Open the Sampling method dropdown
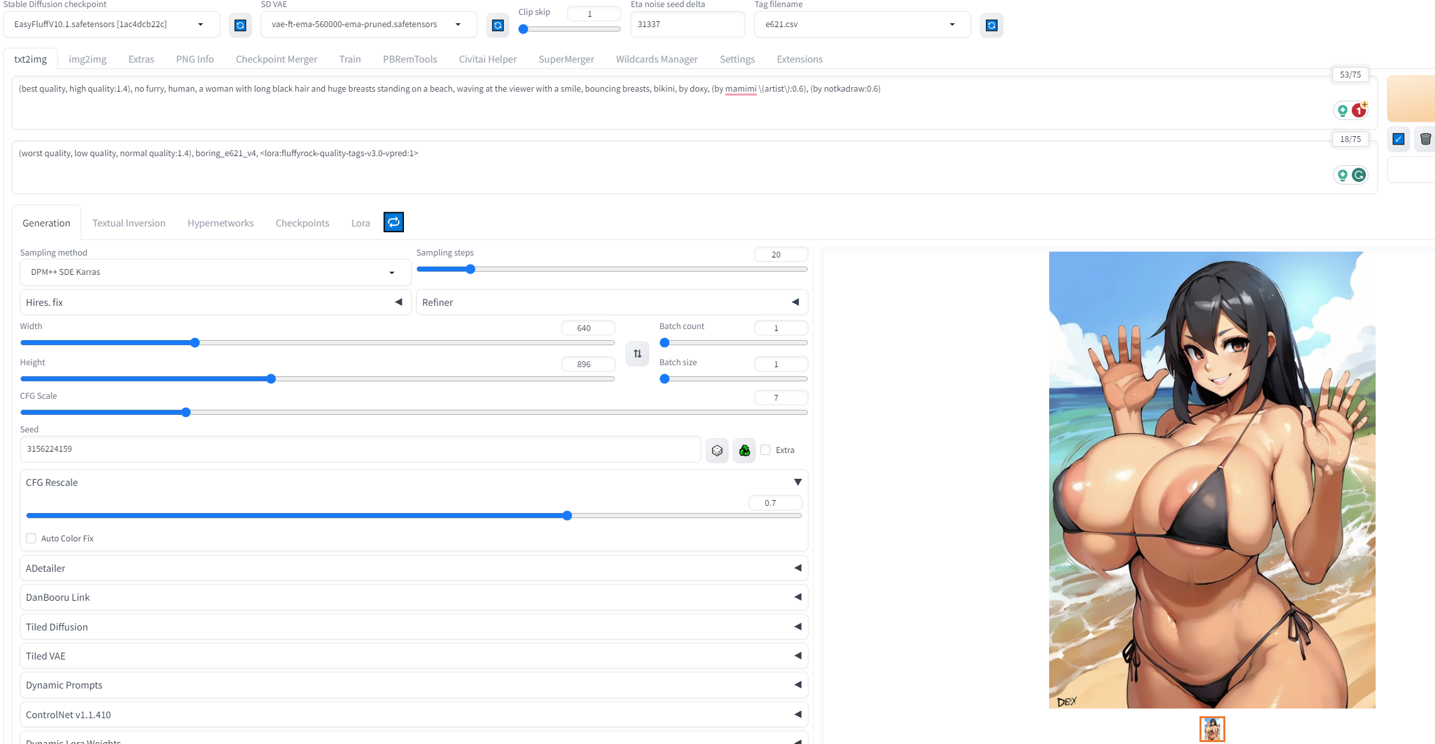Screen dimensions: 1435x744 [216, 272]
